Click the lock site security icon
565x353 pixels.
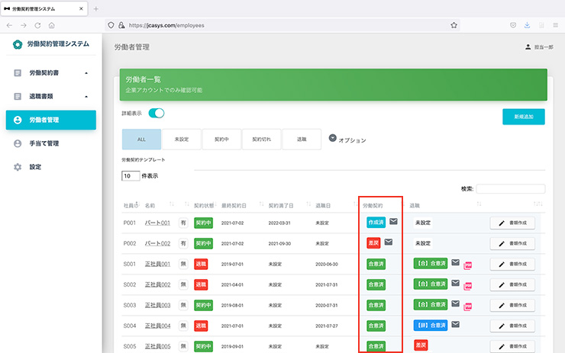(x=121, y=25)
